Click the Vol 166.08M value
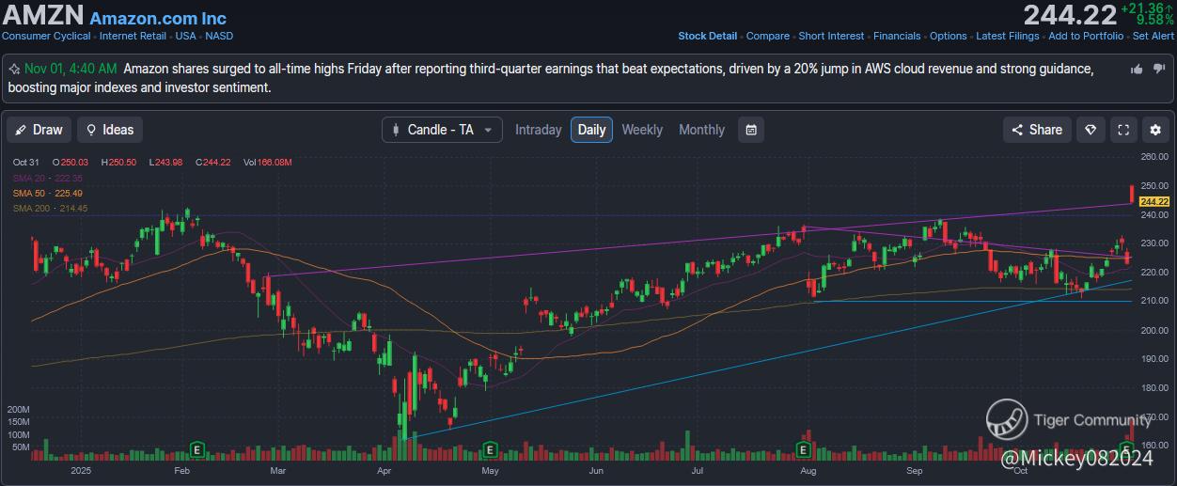Screen dimensions: 1177x486 pyautogui.click(x=268, y=163)
